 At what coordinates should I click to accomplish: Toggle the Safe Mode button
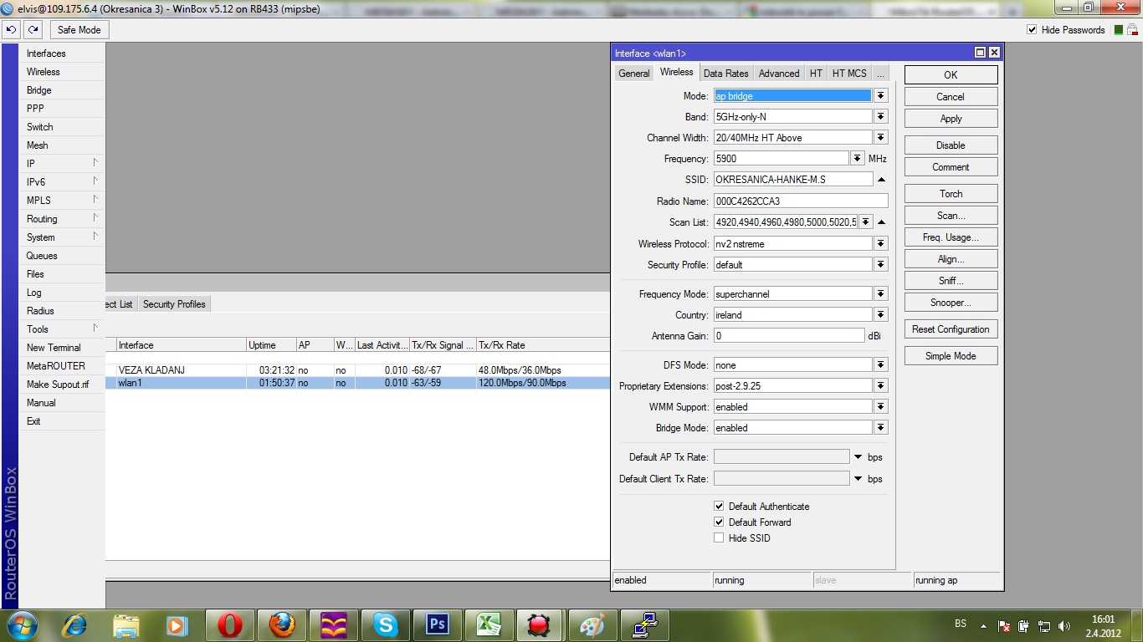pyautogui.click(x=79, y=30)
